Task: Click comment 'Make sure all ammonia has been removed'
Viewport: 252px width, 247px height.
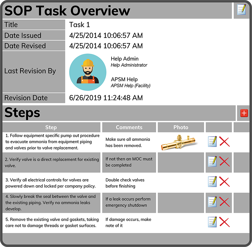Action: pos(128,142)
